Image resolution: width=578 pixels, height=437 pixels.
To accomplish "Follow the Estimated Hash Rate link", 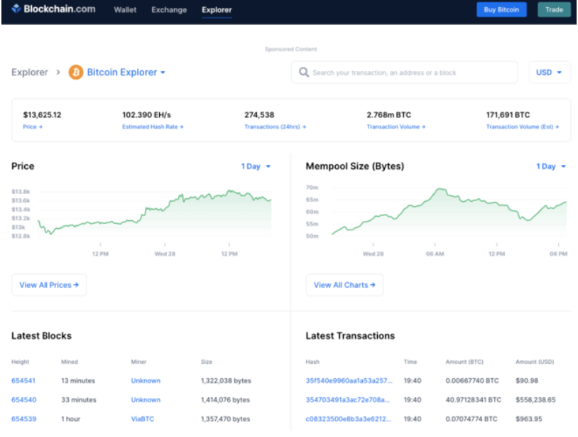I will pyautogui.click(x=153, y=127).
